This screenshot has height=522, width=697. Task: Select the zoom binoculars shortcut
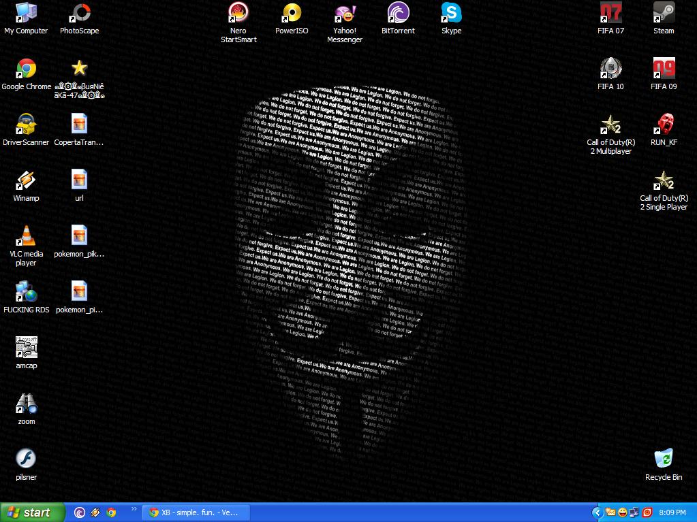[x=26, y=409]
